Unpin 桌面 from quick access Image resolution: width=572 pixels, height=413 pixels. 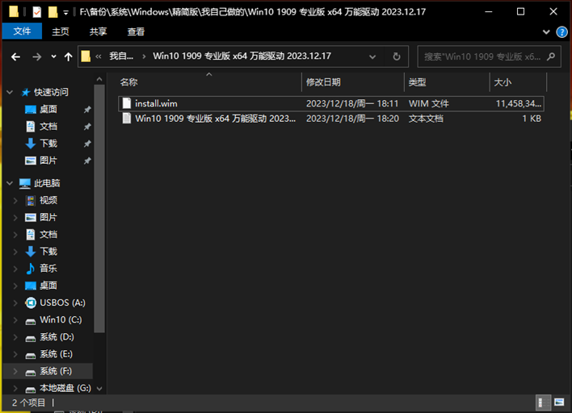[87, 109]
